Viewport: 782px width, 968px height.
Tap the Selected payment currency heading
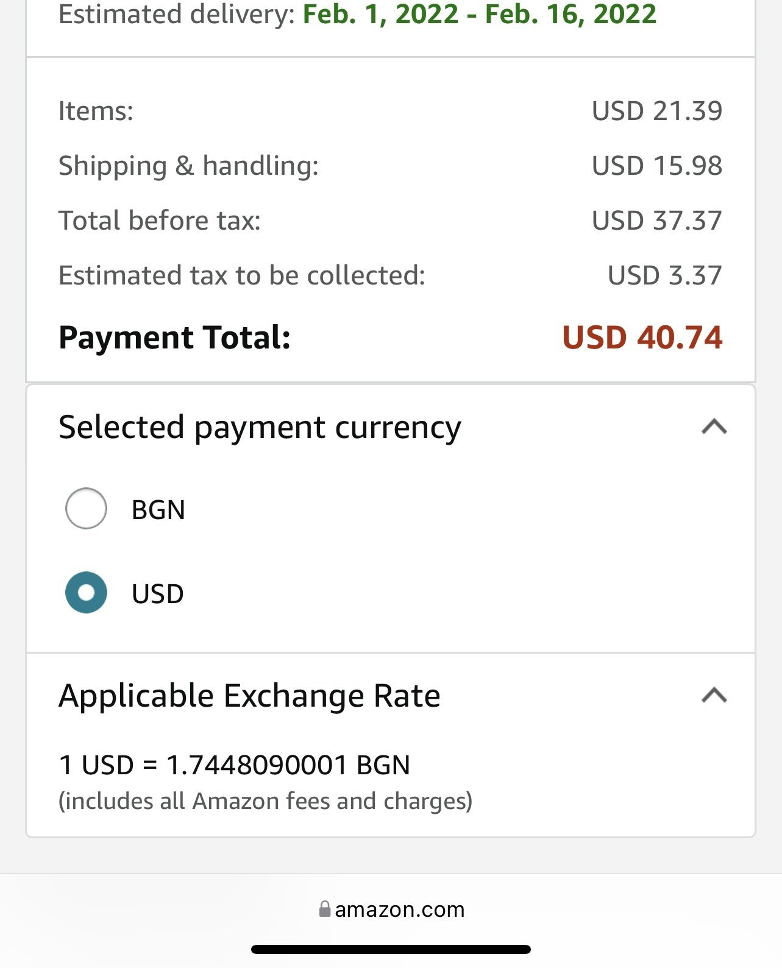[x=260, y=428]
